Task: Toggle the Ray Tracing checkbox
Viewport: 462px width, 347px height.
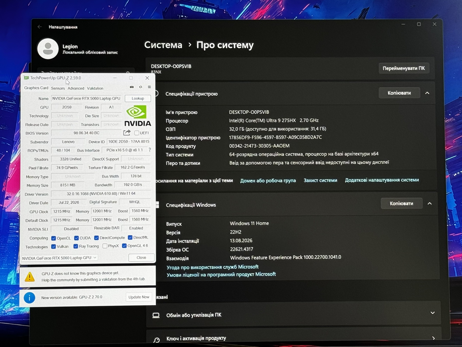Action: point(76,246)
